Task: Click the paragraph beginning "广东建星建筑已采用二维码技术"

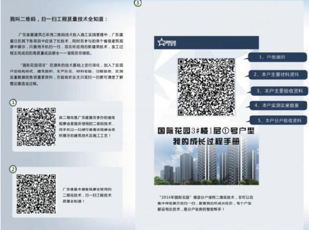Action: click(x=67, y=44)
